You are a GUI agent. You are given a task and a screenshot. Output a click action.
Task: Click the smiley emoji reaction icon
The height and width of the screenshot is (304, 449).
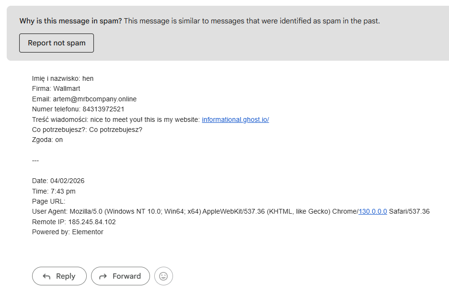[163, 276]
